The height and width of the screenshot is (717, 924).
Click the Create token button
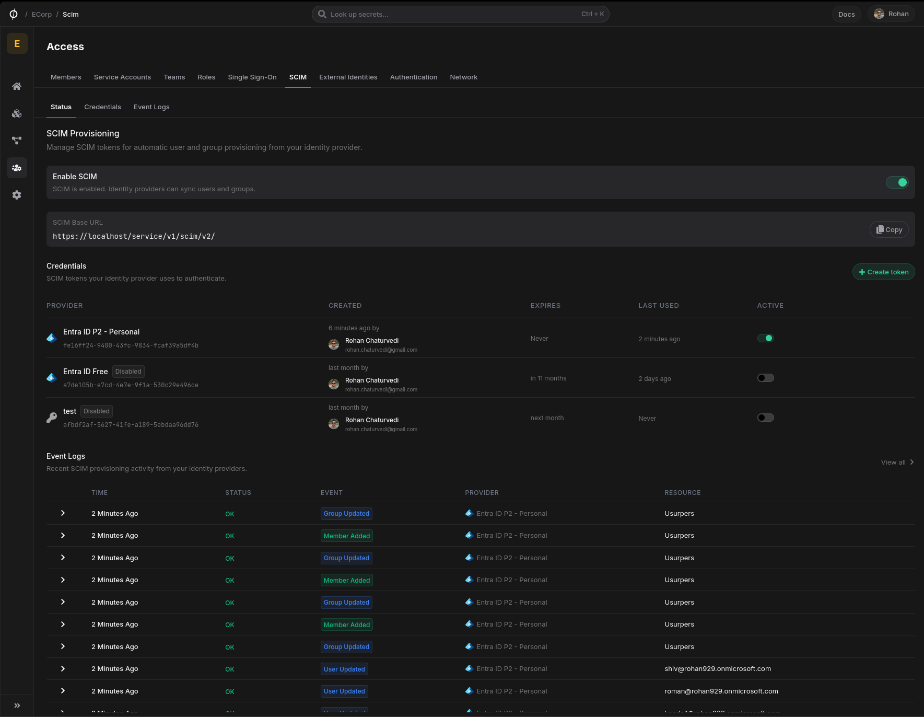[x=884, y=272]
